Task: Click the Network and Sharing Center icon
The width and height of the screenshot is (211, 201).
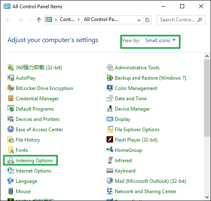Action: tap(110, 191)
